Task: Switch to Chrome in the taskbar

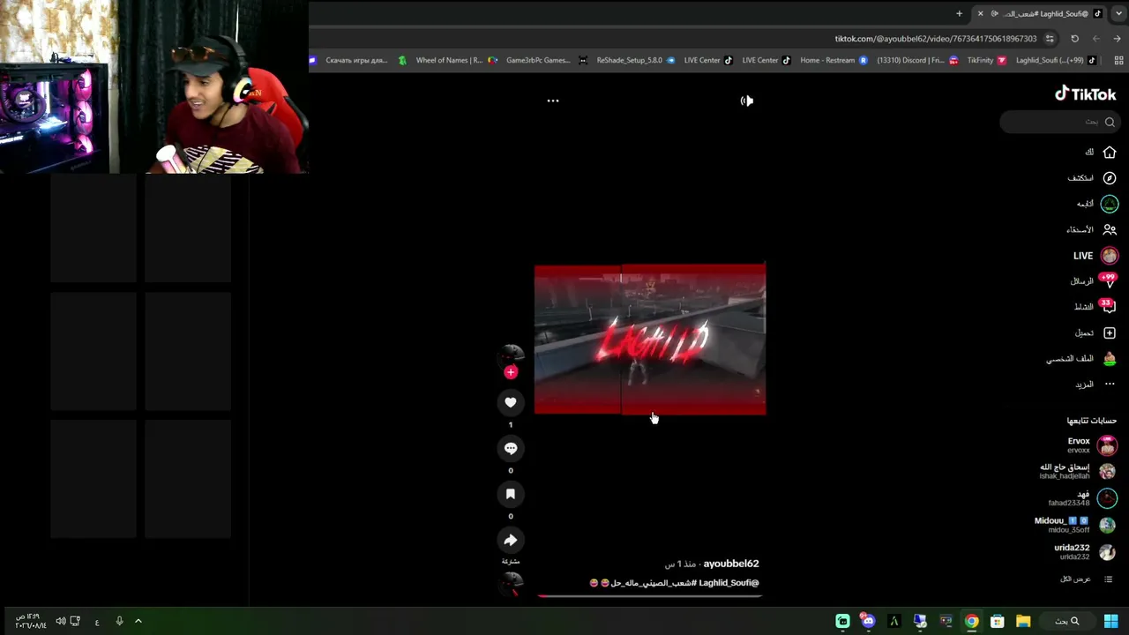Action: pos(971,621)
